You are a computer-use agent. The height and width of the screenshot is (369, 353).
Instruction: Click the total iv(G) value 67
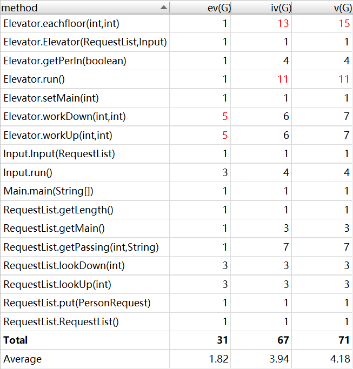pos(283,340)
